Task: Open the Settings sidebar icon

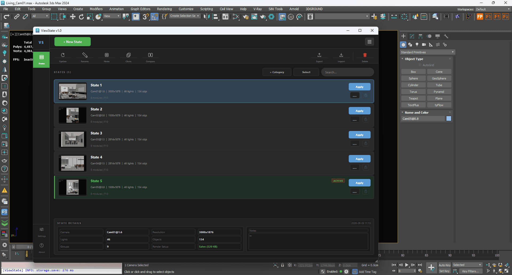Action: pos(42,230)
